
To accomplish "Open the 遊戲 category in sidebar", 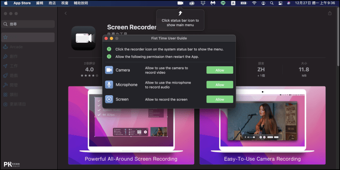I will point(28,76).
